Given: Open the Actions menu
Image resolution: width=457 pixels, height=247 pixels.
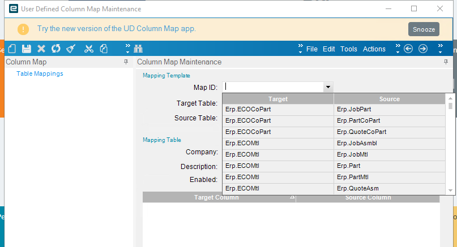Looking at the screenshot, I should (374, 49).
